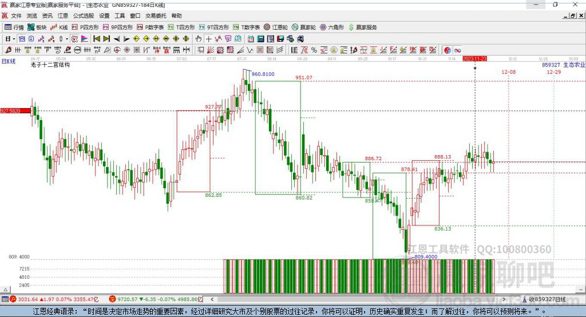Open the 浏览 menu
The image size is (586, 317).
(32, 15)
